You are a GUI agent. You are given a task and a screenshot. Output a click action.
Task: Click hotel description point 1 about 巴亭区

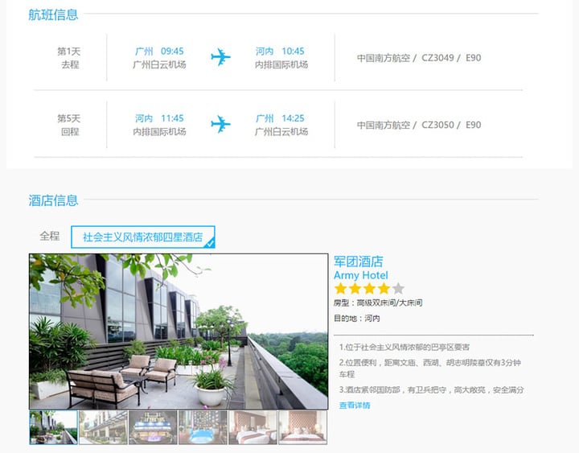pyautogui.click(x=404, y=347)
